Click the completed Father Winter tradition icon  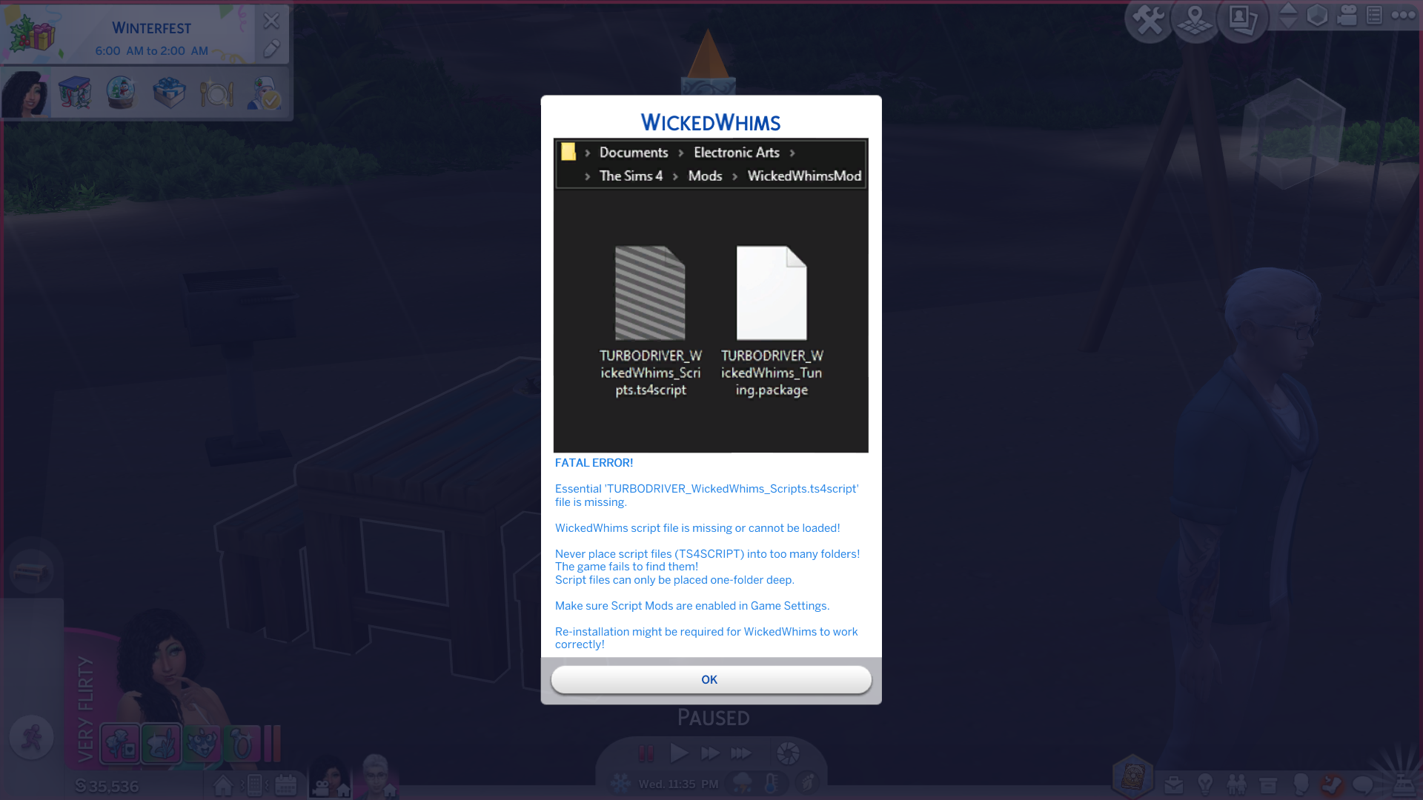tap(263, 93)
